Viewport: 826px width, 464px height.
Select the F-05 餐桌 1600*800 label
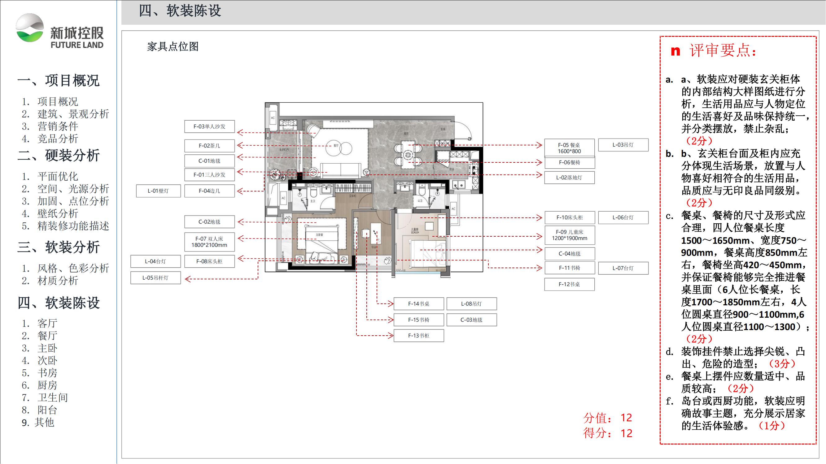click(x=570, y=148)
